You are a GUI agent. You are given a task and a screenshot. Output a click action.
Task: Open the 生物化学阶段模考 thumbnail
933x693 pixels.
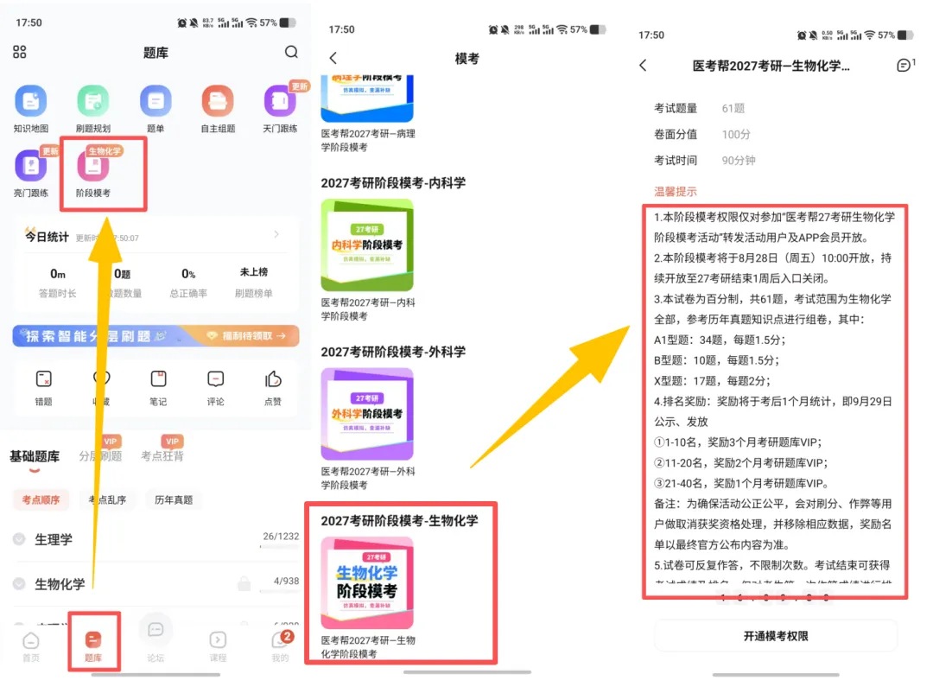click(367, 583)
